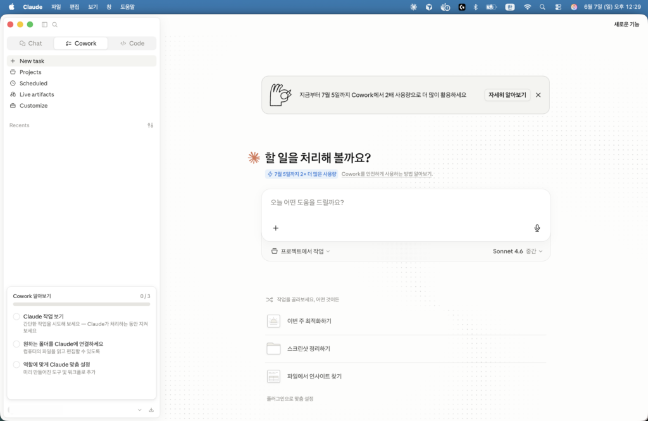Click the 7월 5일까지 2× 더 많은 사용량 badge
This screenshot has height=421, width=648.
(302, 174)
